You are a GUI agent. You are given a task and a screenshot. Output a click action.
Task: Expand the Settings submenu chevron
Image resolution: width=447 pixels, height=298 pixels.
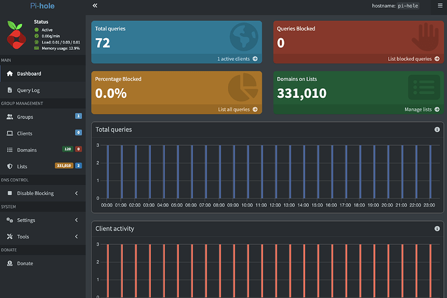tap(76, 220)
